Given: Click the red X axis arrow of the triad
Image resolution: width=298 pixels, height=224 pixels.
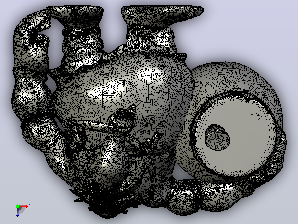Looking at the screenshot, I should (23, 207).
